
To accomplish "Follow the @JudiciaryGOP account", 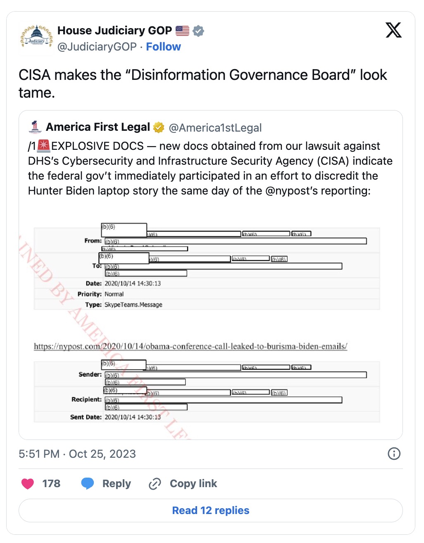I will pos(163,47).
